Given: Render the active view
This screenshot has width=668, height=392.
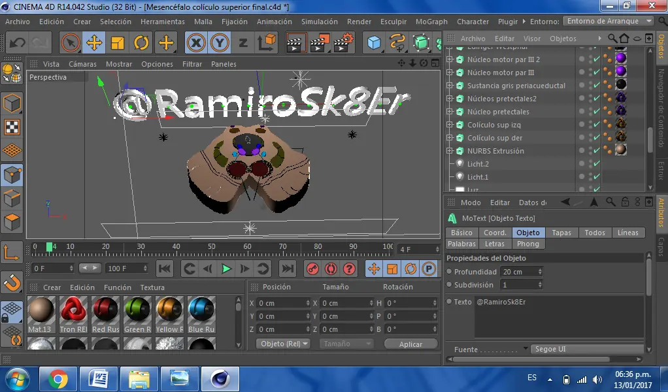Looking at the screenshot, I should pyautogui.click(x=295, y=43).
